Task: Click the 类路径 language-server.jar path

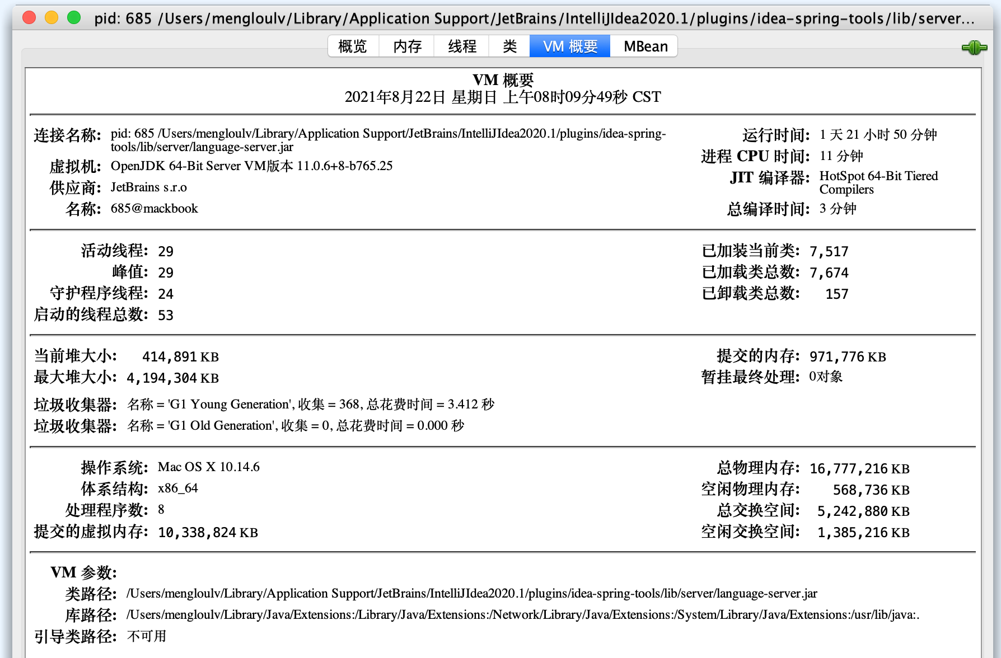Action: tap(472, 594)
